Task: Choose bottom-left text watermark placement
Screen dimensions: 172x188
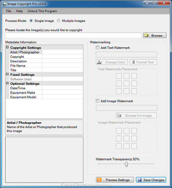Action: pos(119,91)
